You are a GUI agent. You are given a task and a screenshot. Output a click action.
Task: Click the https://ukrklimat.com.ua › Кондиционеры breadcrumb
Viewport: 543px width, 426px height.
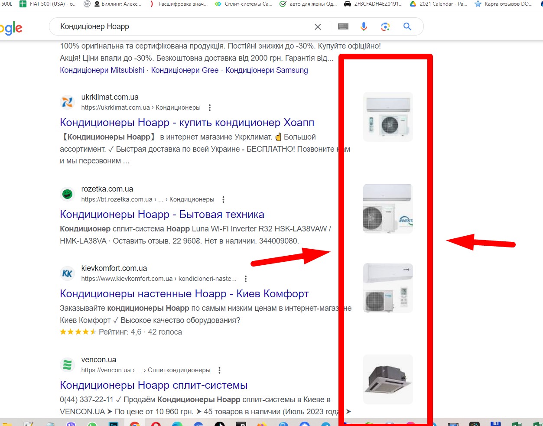[x=141, y=107]
